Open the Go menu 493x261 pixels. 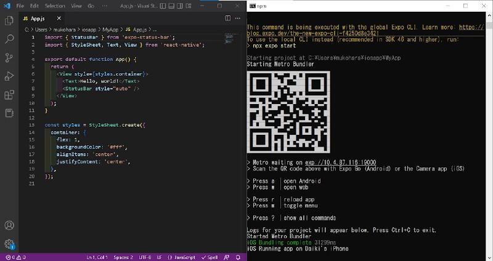coord(91,6)
